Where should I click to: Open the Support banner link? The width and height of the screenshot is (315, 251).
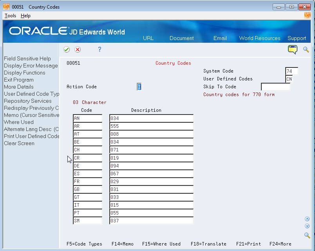tap(297, 38)
